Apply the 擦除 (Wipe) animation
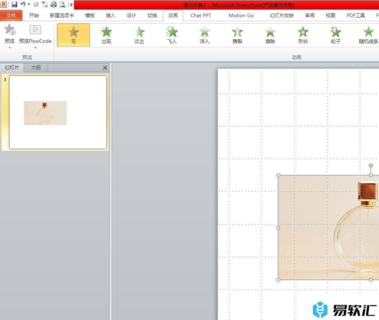The image size is (379, 320). 270,35
